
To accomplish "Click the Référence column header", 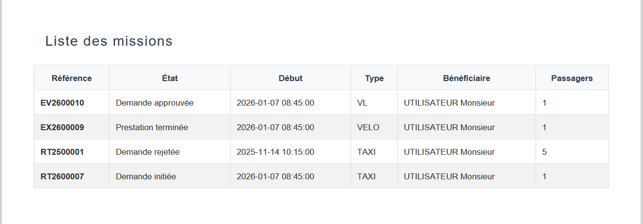I will coord(71,78).
